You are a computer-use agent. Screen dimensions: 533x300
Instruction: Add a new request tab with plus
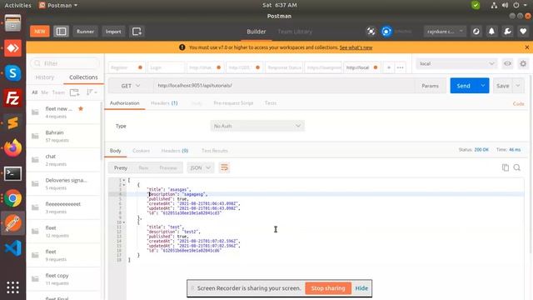tap(389, 67)
